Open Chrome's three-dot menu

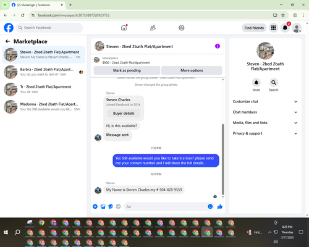(303, 15)
